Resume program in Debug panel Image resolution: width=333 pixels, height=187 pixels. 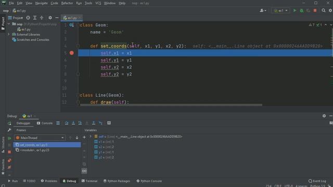point(9,138)
